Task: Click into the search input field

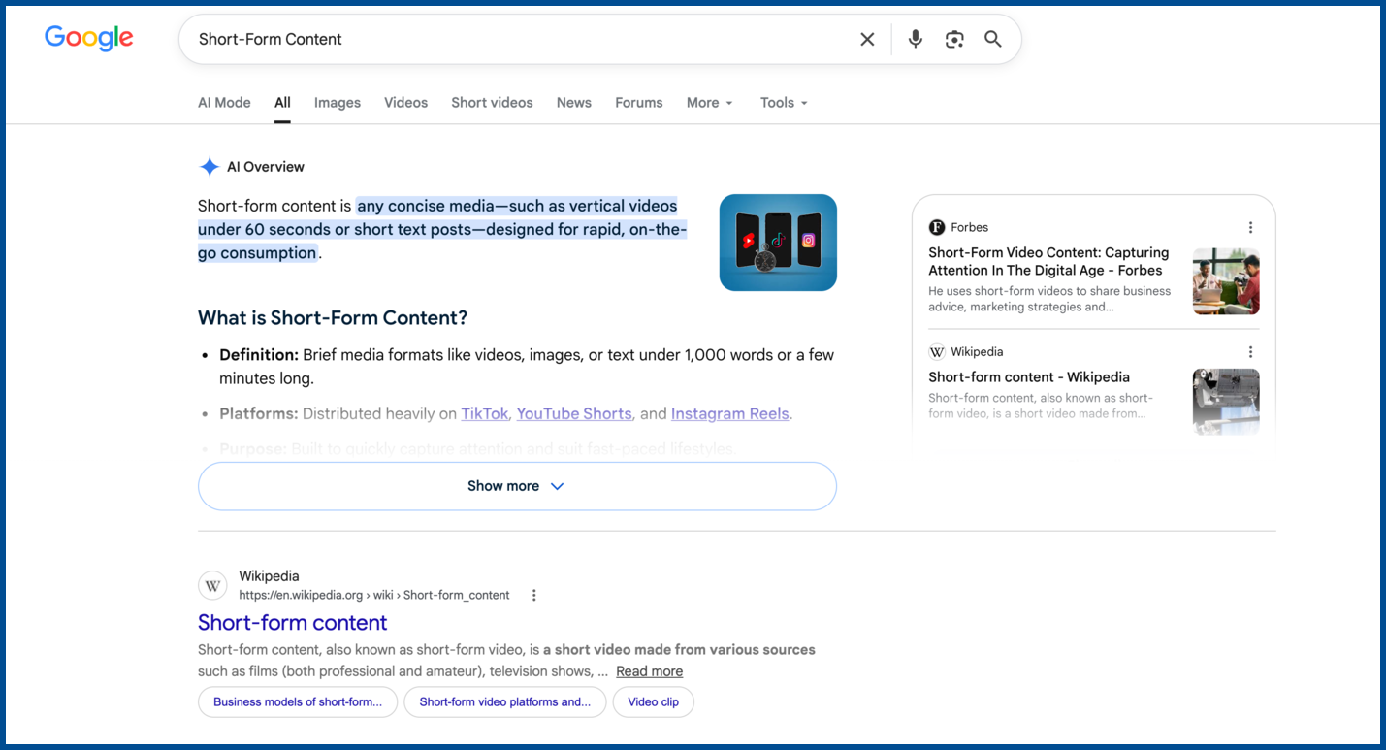Action: pos(519,39)
